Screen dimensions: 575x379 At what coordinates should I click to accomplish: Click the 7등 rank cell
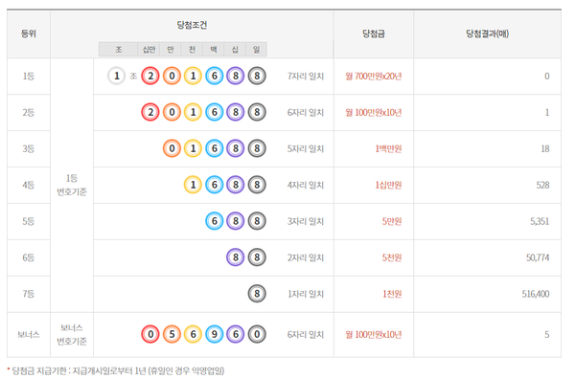click(29, 294)
